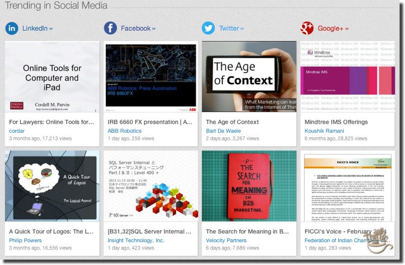405x265 pixels.
Task: Click '2 days ago, 3,267 views' text
Action: click(x=232, y=138)
